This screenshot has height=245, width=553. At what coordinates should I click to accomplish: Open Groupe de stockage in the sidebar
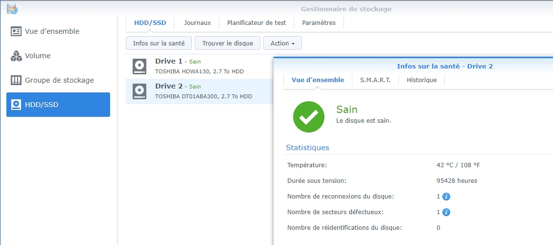58,80
